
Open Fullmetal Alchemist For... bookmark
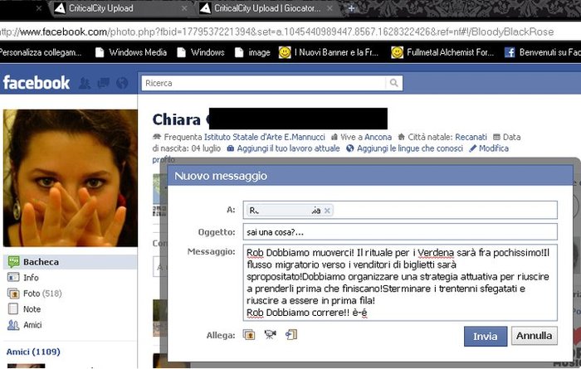[x=442, y=52]
